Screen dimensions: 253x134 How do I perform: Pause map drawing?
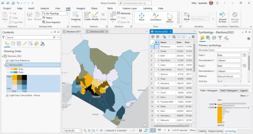pyautogui.click(x=141, y=130)
